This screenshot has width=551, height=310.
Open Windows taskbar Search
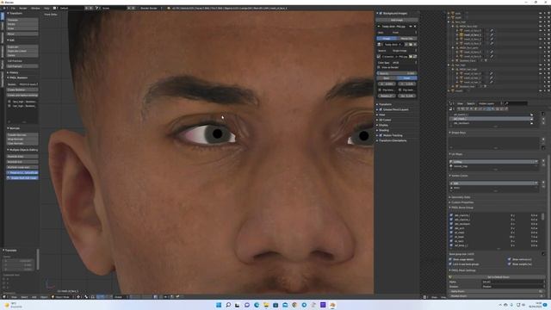click(228, 305)
